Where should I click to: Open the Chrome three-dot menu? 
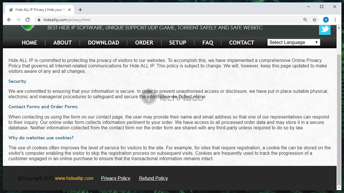click(335, 20)
